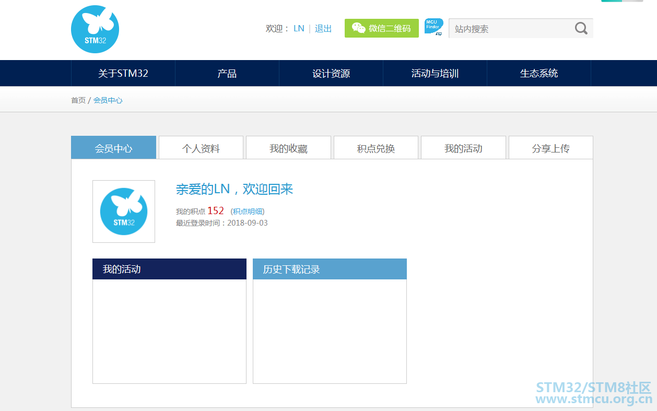Click the 亲爱的LN，欢迎回来 greeting
The image size is (657, 411).
coord(234,189)
